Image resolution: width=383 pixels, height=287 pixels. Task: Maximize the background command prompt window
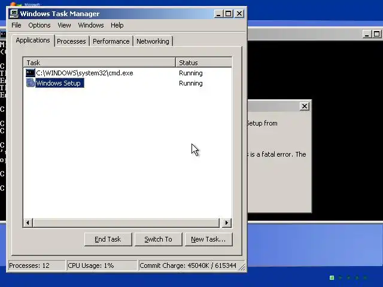(x=376, y=34)
